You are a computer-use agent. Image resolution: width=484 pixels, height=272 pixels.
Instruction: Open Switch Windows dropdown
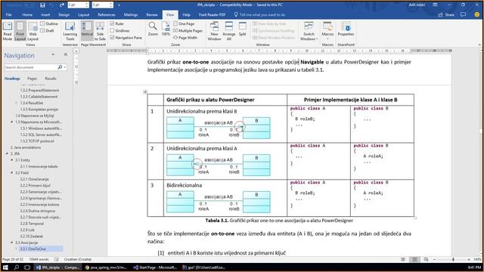tap(309, 31)
